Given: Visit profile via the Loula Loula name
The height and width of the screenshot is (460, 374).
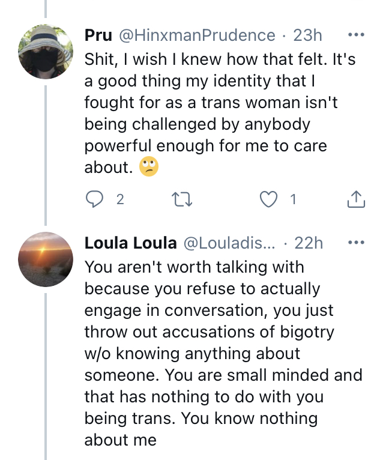Looking at the screenshot, I should click(x=130, y=243).
